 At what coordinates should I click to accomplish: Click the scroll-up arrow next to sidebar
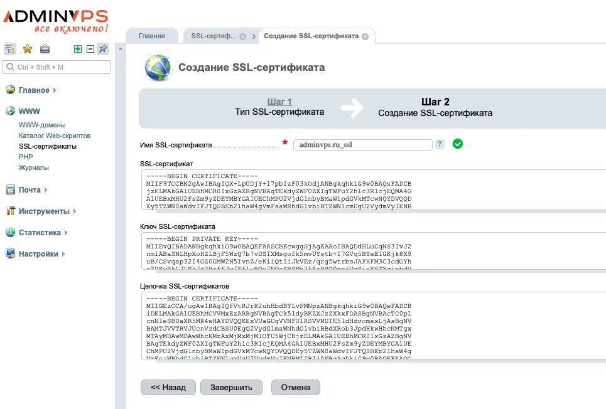click(121, 49)
